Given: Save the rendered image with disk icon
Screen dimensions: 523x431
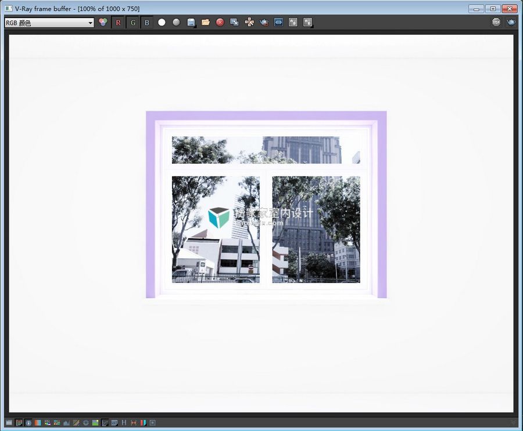Looking at the screenshot, I should (191, 22).
